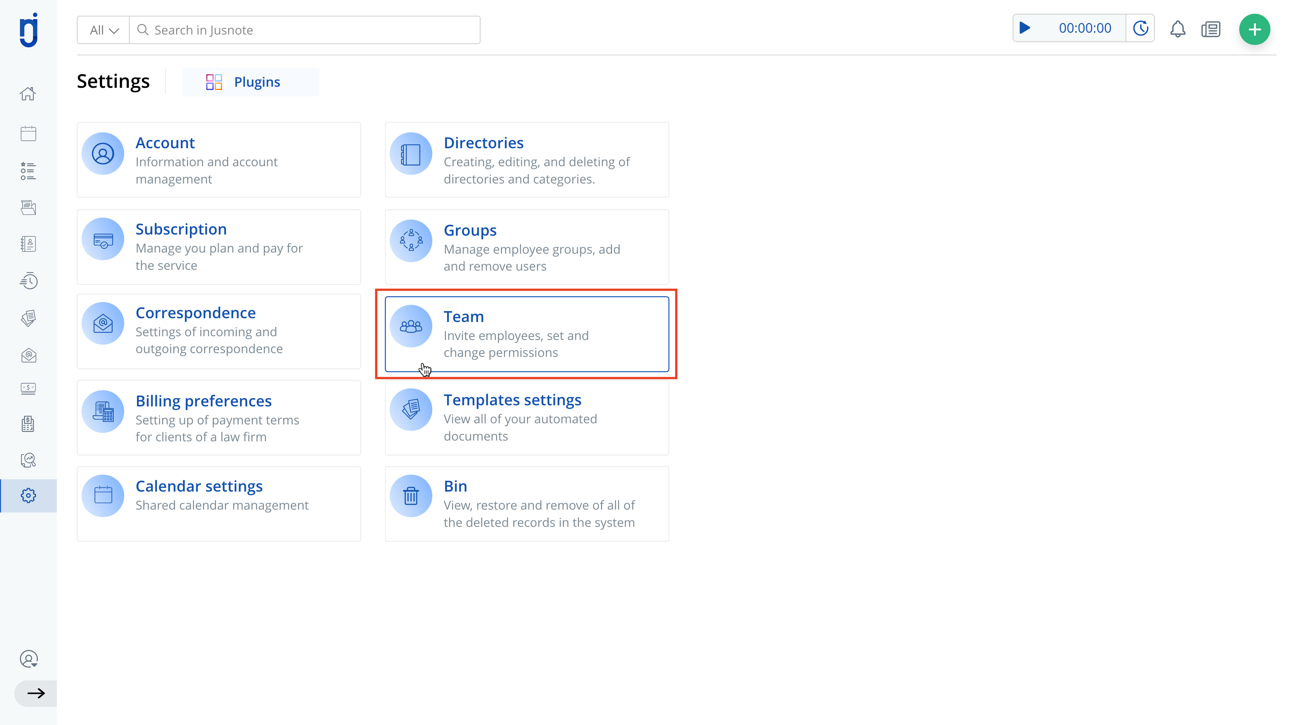Open the correspondence envelope sidebar icon
Screen dimensions: 1293x725
28,355
